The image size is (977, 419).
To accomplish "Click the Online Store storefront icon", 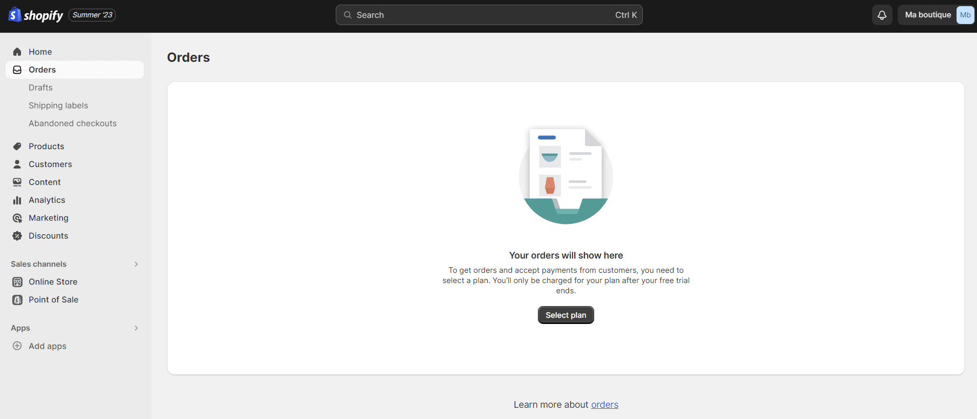I will 17,282.
